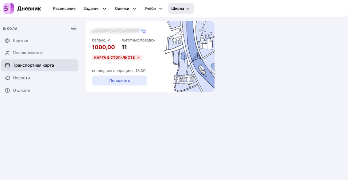Expand the Учёба dropdown arrow
The height and width of the screenshot is (180, 348).
coord(161,9)
